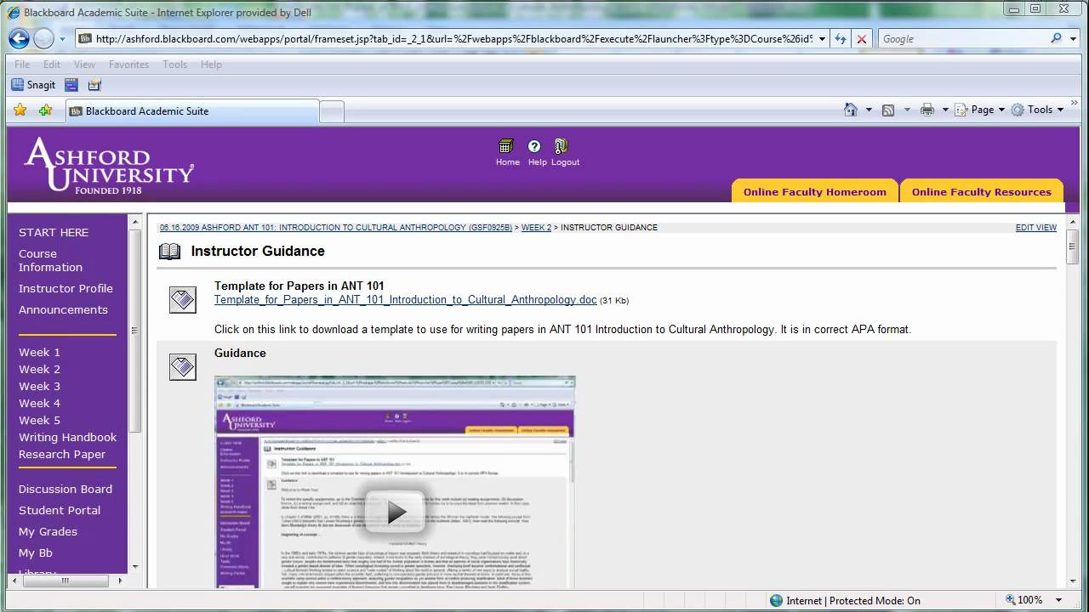
Task: Click the Blackboard Help question icon
Action: pyautogui.click(x=534, y=146)
